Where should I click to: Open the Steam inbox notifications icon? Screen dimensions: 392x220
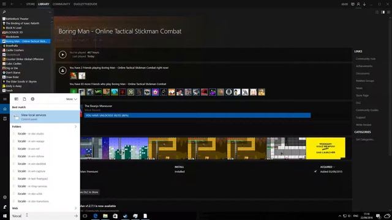coord(353,4)
